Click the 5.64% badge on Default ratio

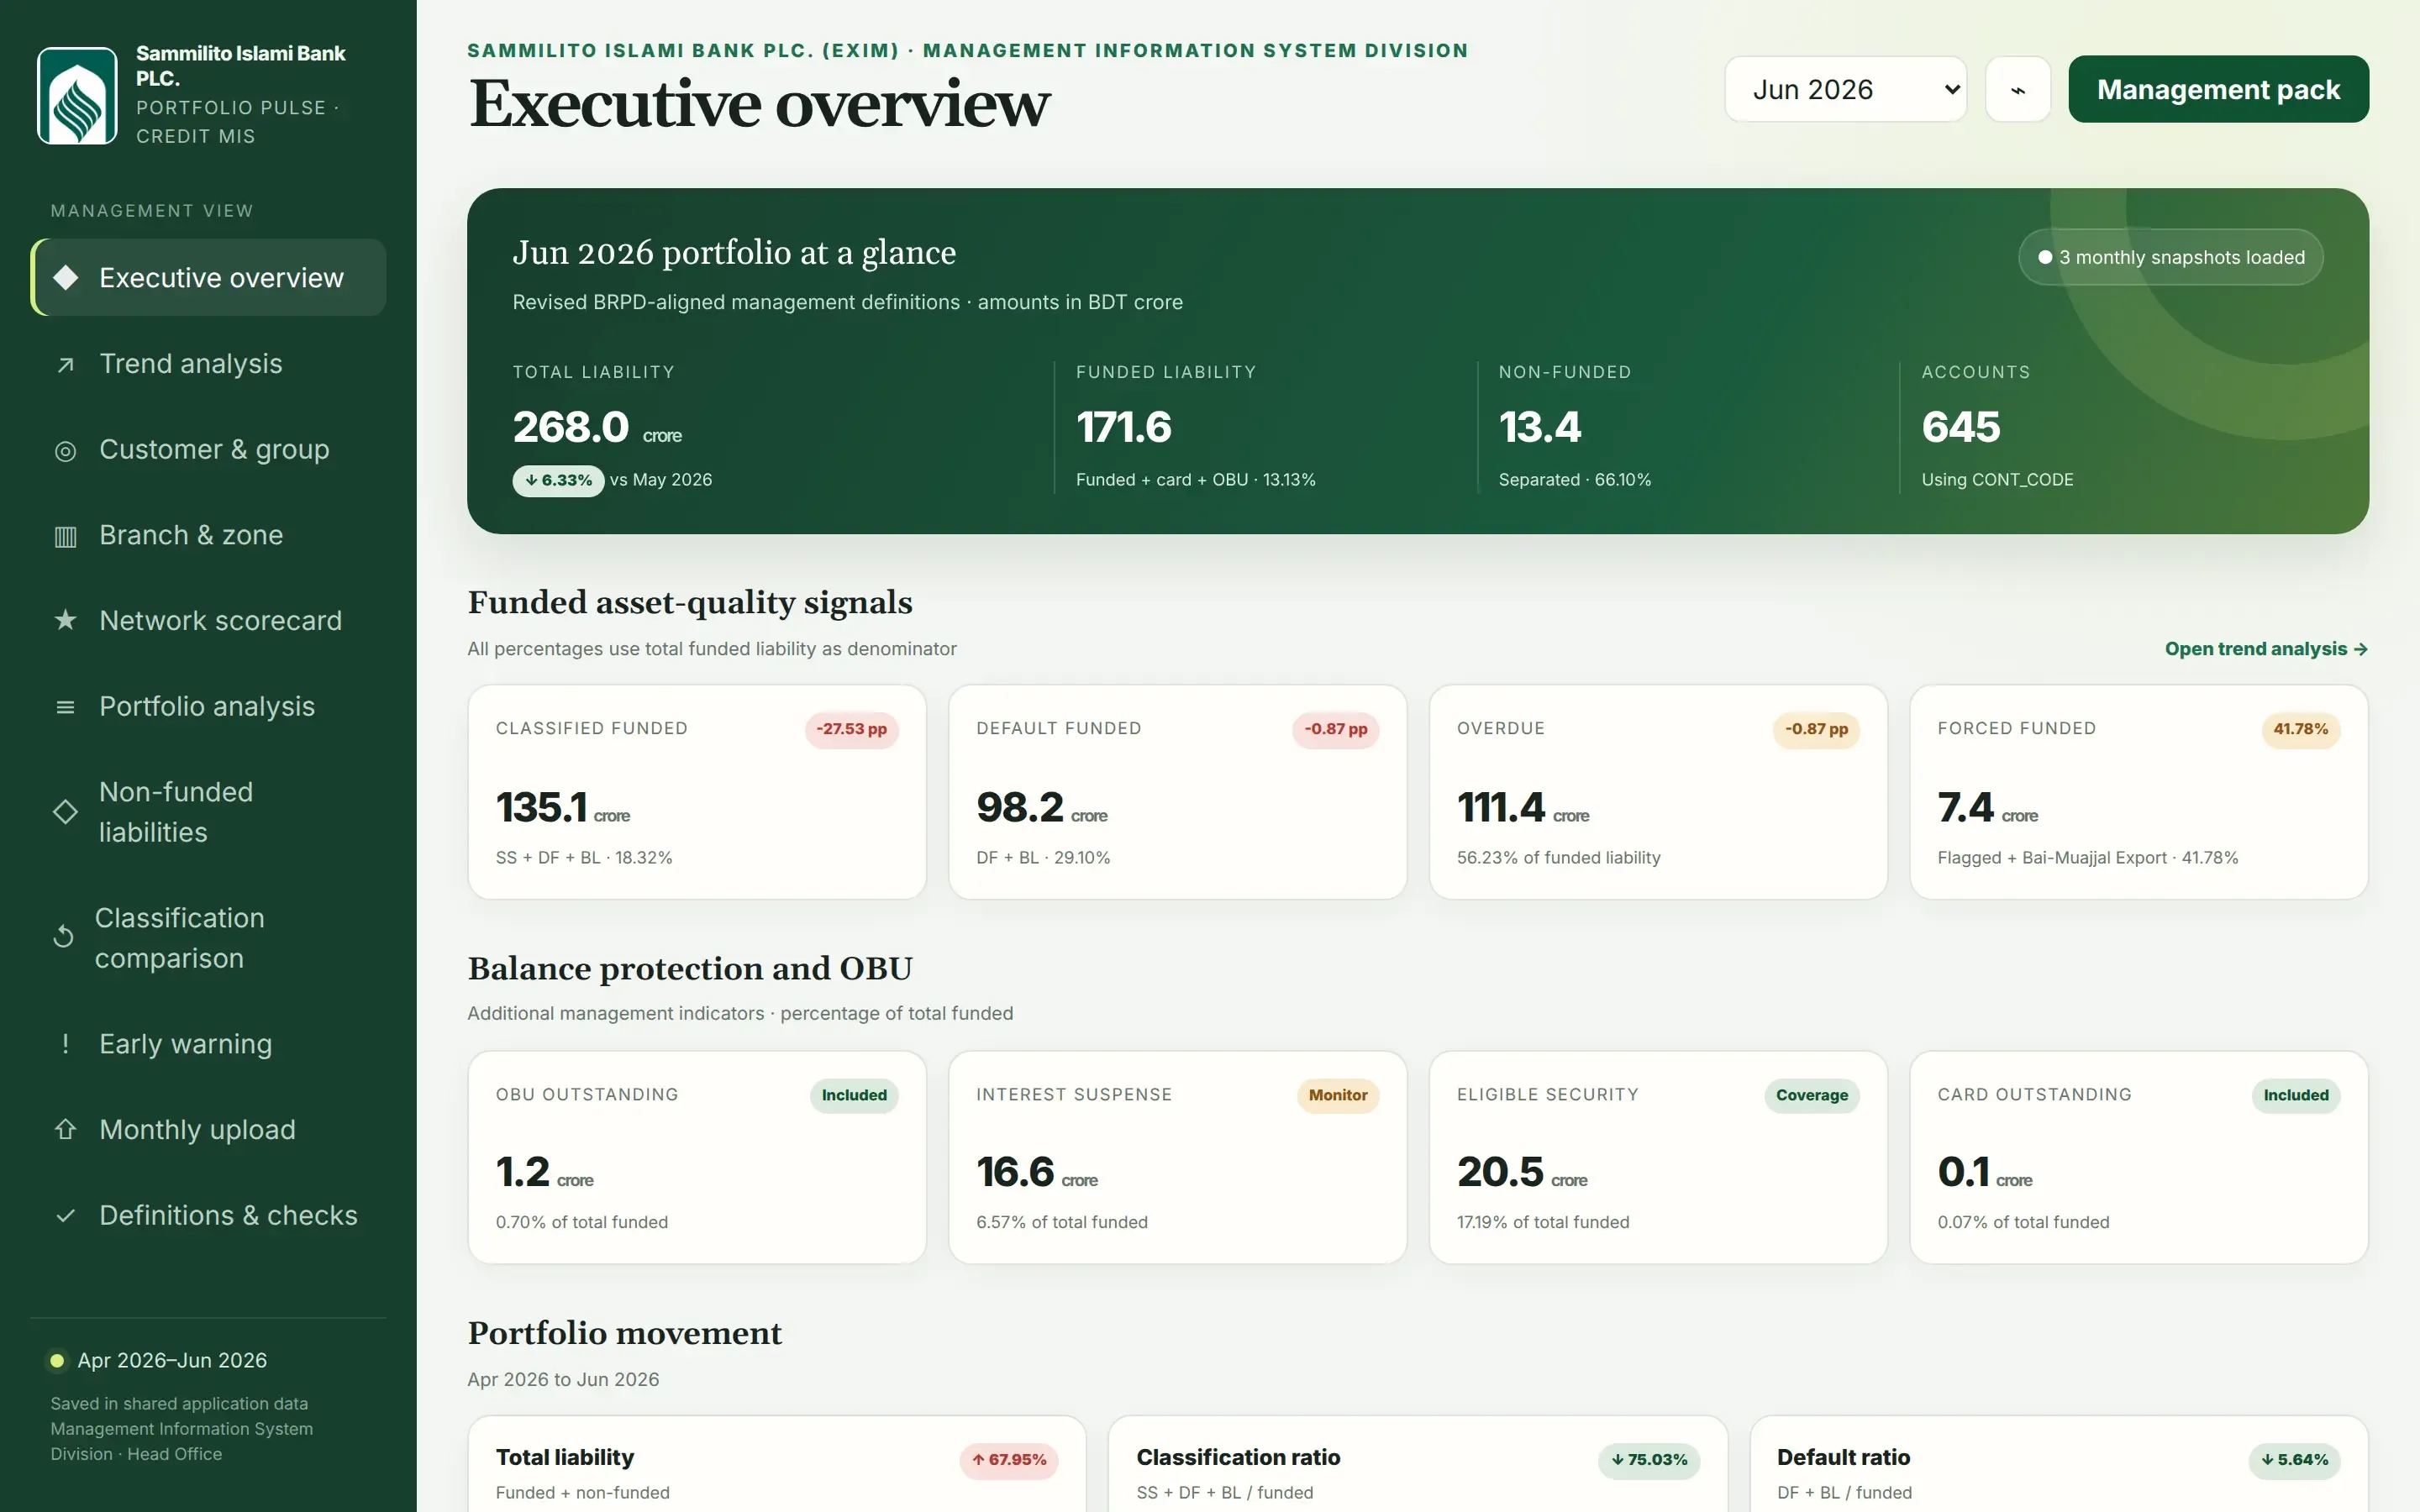pyautogui.click(x=2294, y=1460)
